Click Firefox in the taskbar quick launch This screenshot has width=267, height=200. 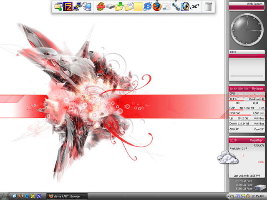point(21,196)
